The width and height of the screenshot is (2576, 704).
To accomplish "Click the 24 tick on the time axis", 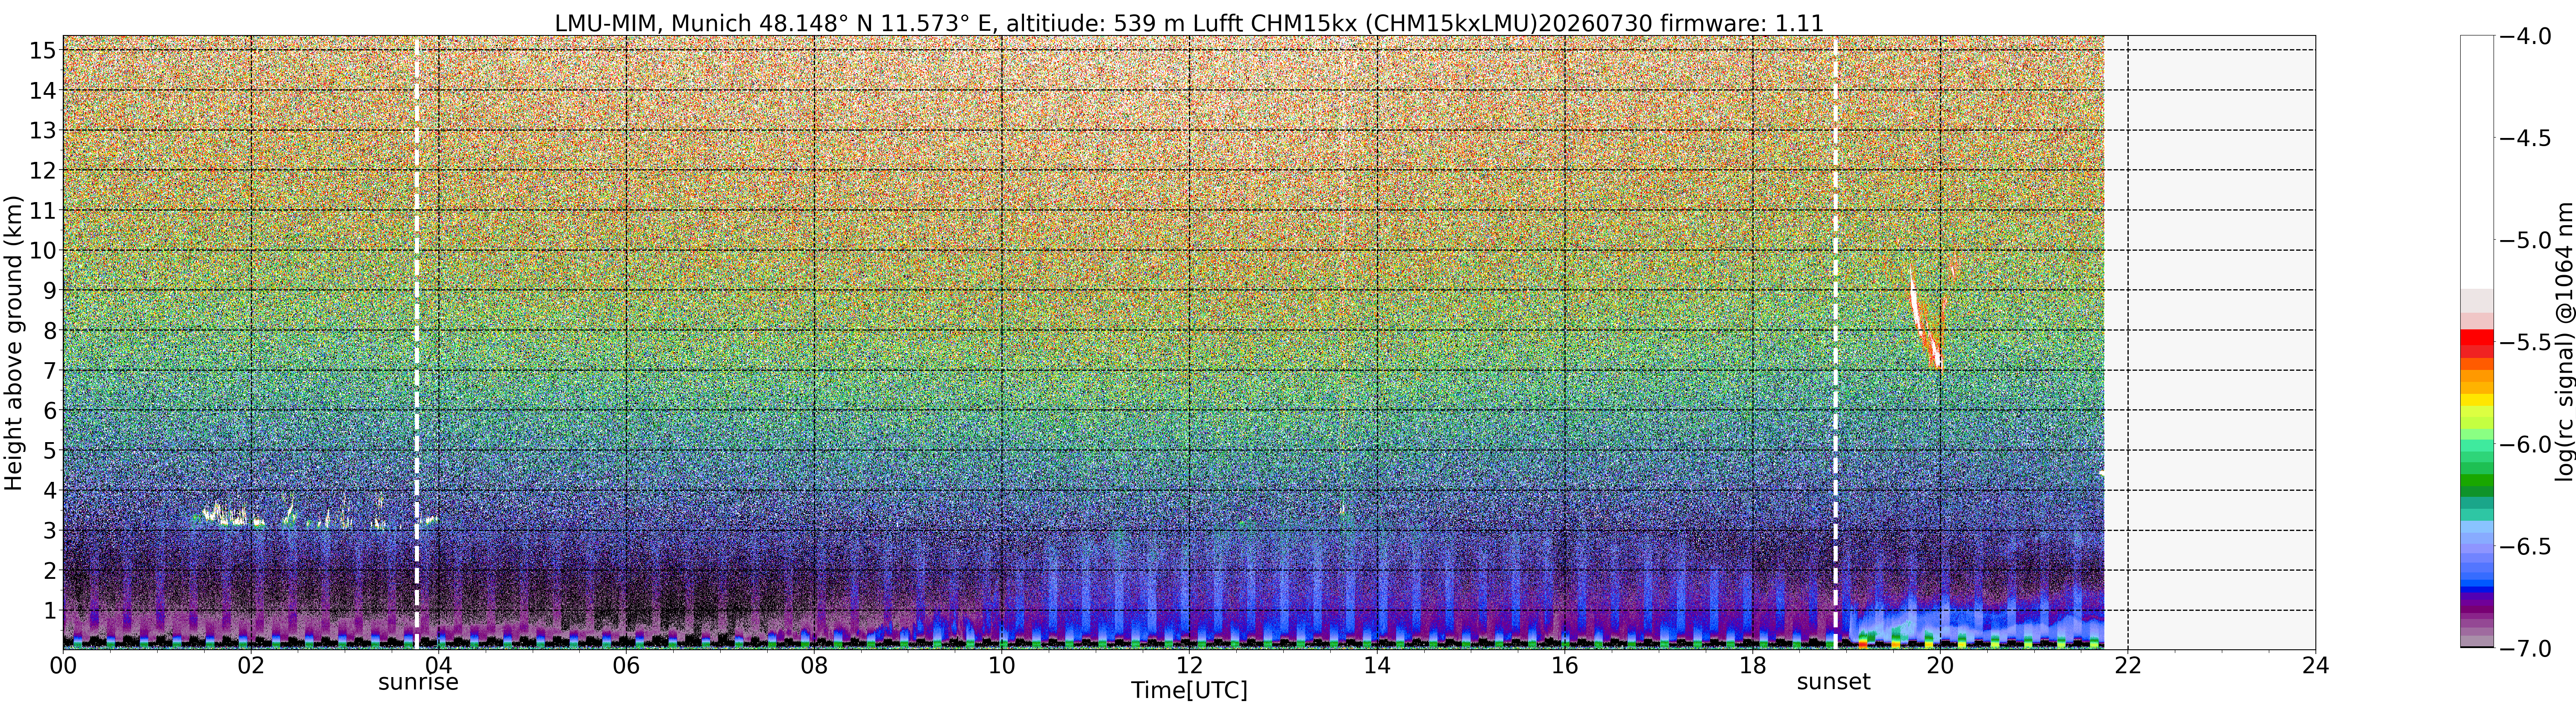I will tap(2315, 665).
